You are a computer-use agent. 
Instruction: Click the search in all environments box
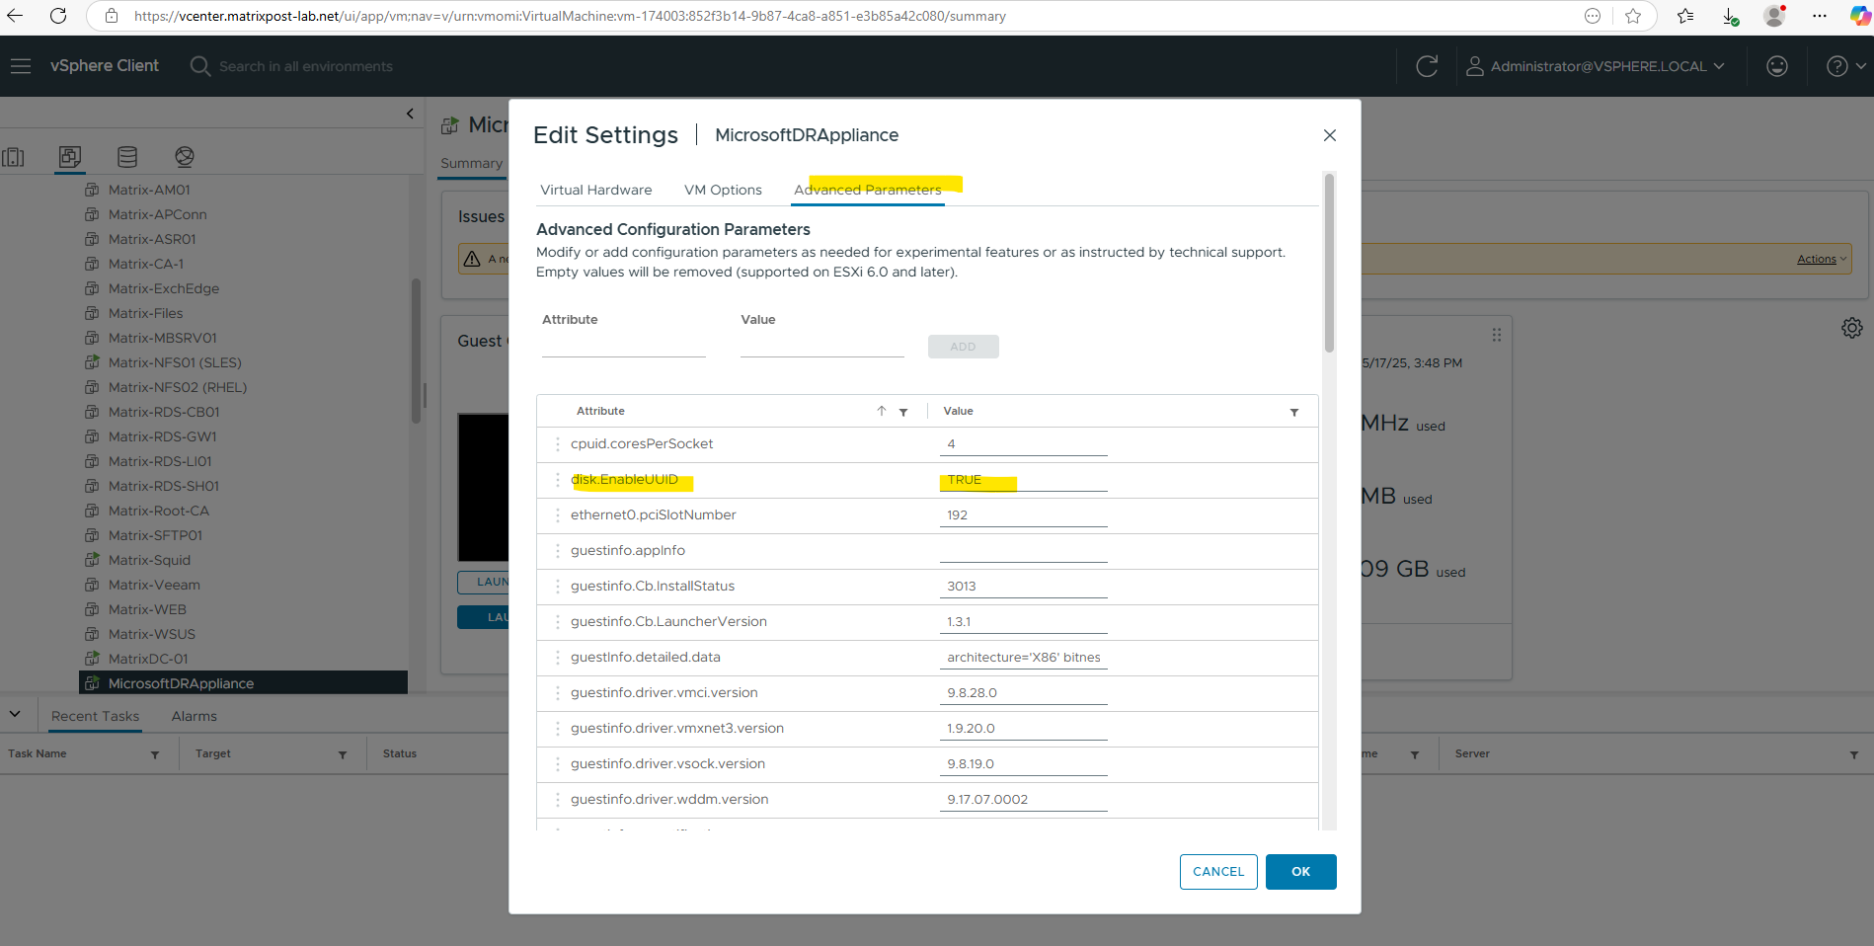point(306,66)
